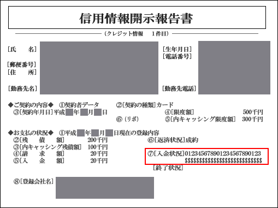Click ⑥[返済状況]成約 text
Image resolution: width=278 pixels, height=208 pixels.
[x=173, y=140]
